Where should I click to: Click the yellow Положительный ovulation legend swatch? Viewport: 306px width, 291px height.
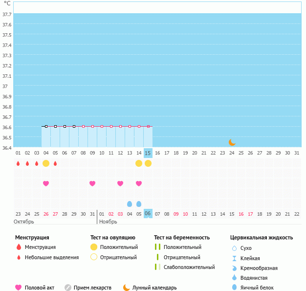click(x=93, y=247)
